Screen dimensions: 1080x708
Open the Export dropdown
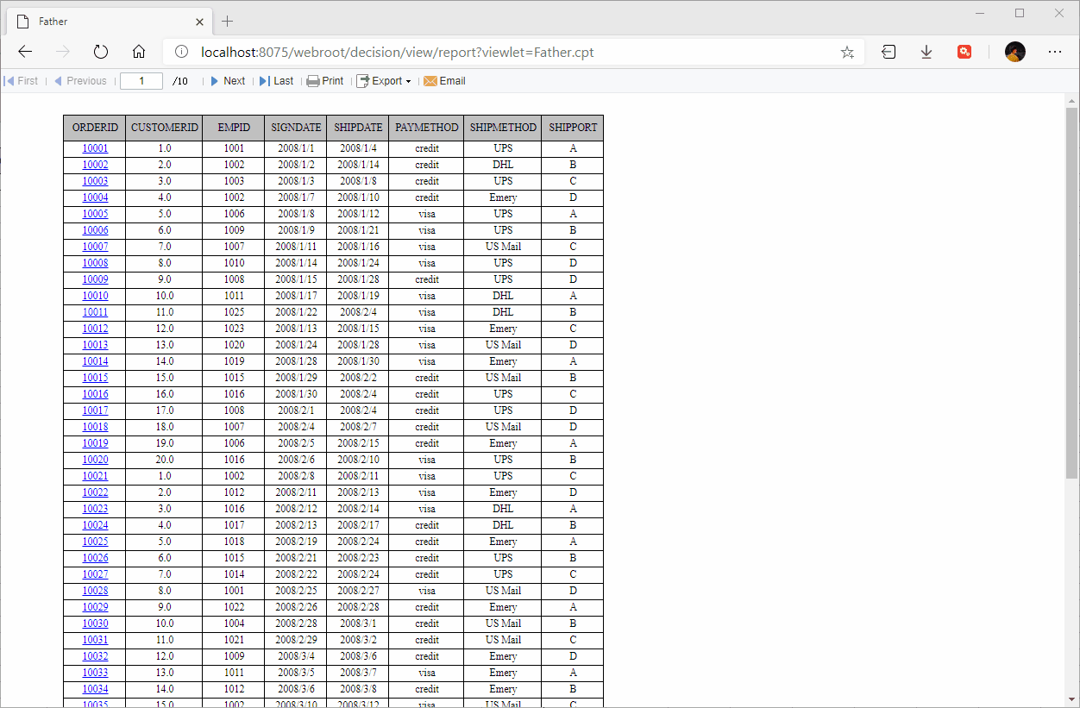coord(384,81)
